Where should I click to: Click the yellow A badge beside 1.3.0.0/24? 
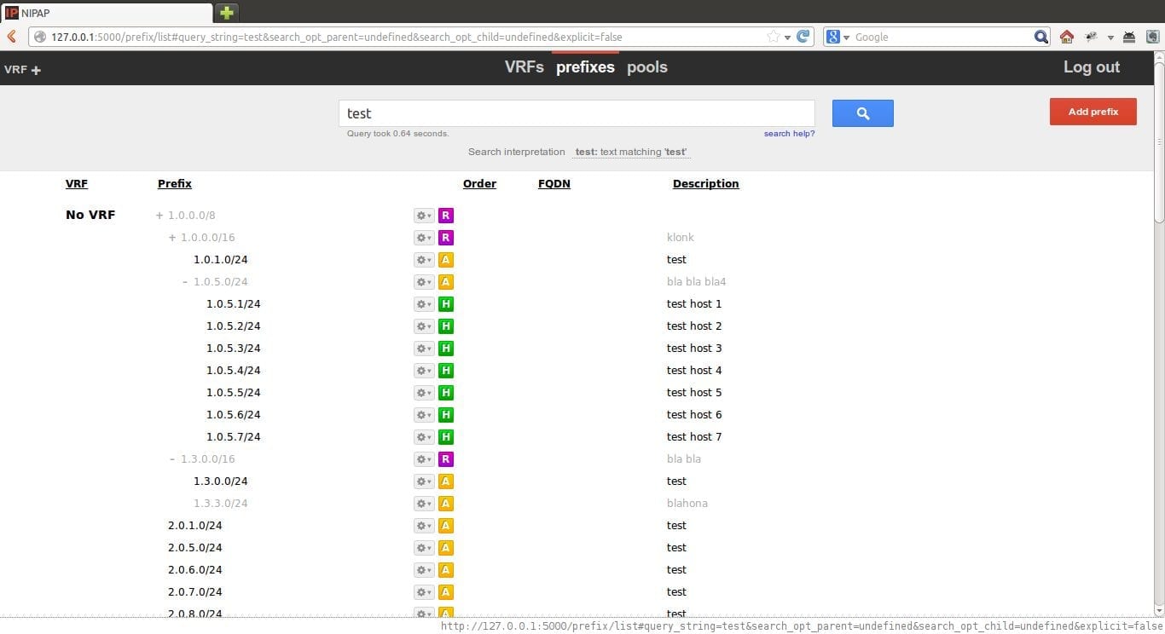coord(445,481)
